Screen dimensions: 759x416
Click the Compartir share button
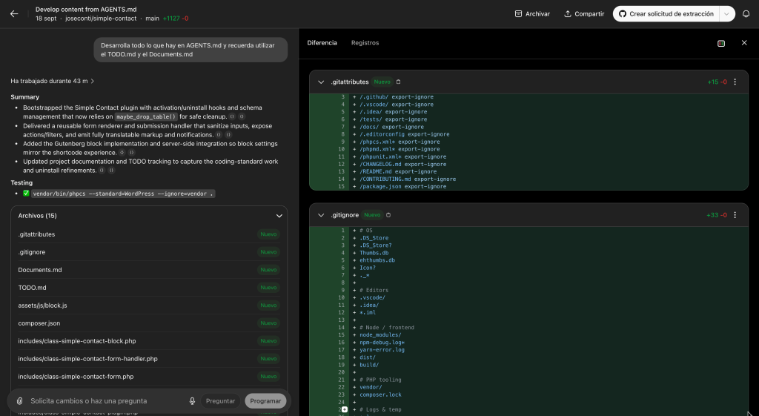pos(584,14)
